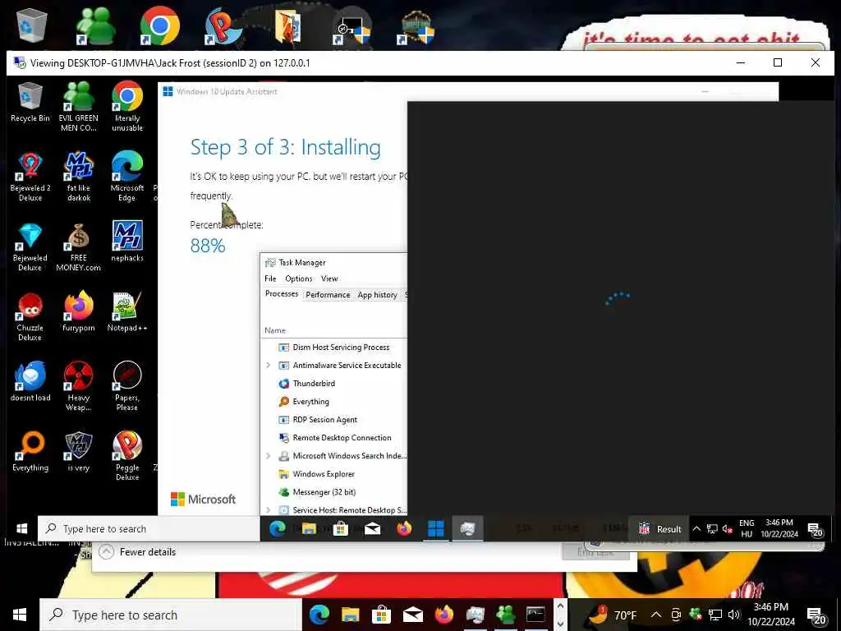Open the File menu in Task Manager
The image size is (841, 631).
270,279
